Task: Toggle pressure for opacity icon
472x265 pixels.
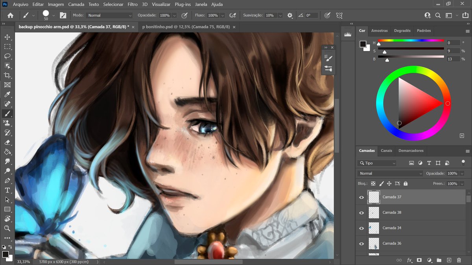Action: (184, 15)
